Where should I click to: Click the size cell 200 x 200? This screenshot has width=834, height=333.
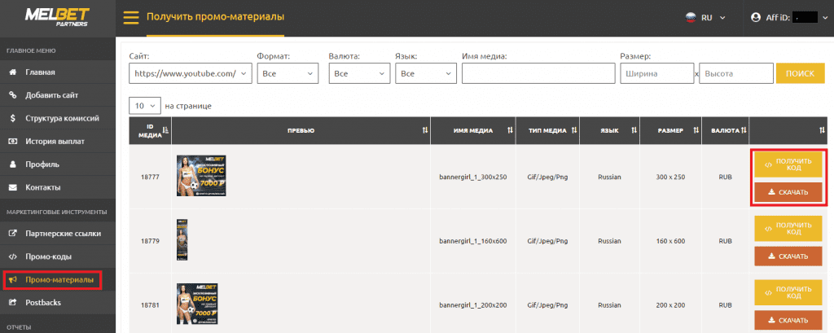coord(669,305)
